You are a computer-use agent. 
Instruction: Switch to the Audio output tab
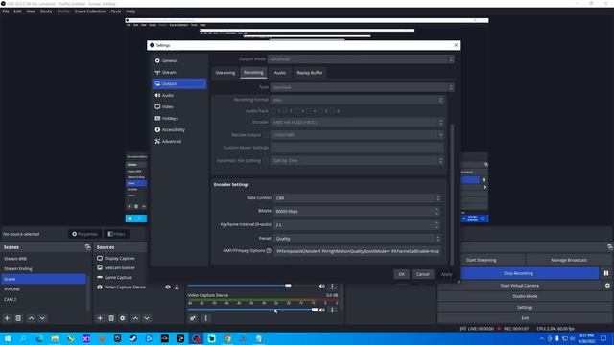(x=279, y=73)
